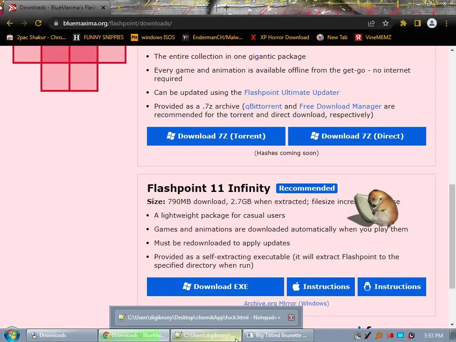Open the New Tab bookmark
Viewport: 456px width, 342px height.
tap(332, 37)
